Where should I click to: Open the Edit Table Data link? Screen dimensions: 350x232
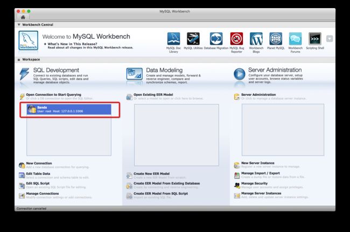click(38, 173)
